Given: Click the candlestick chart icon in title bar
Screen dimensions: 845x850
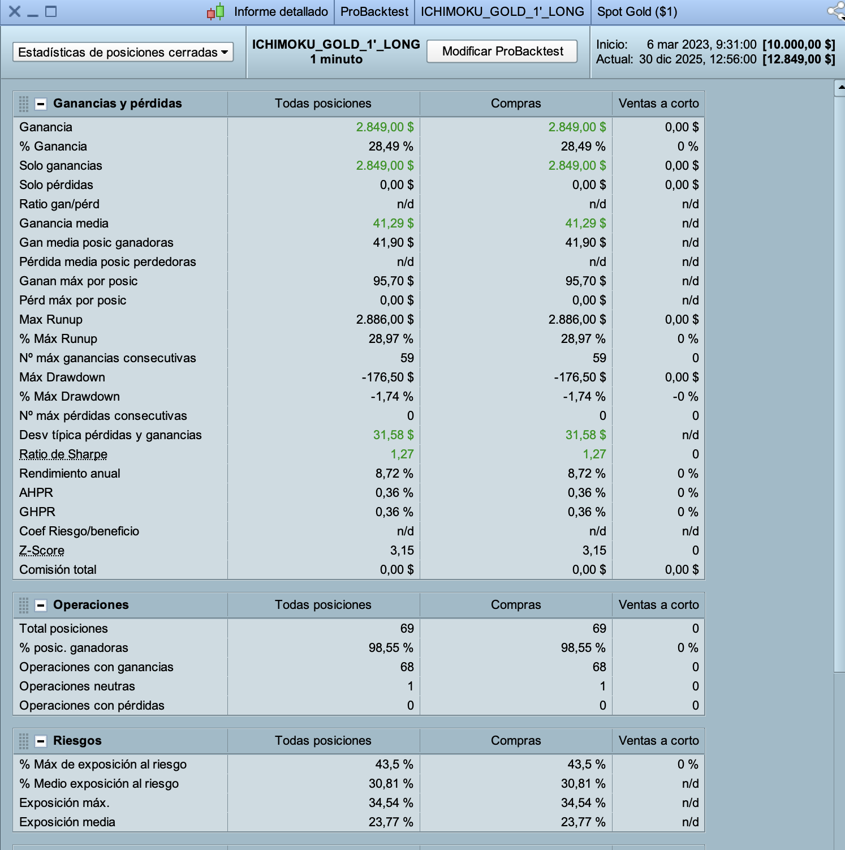Looking at the screenshot, I should tap(215, 12).
